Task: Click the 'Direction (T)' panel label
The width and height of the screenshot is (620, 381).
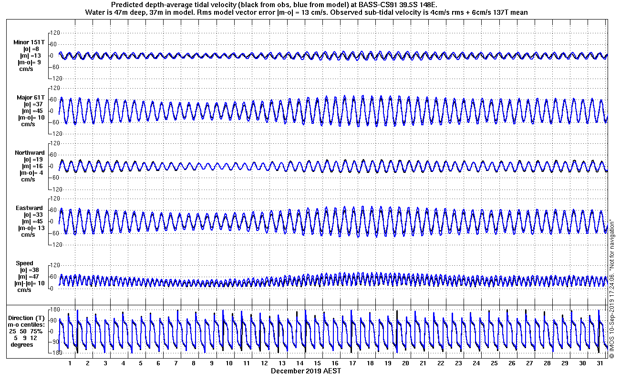Action: [x=27, y=318]
